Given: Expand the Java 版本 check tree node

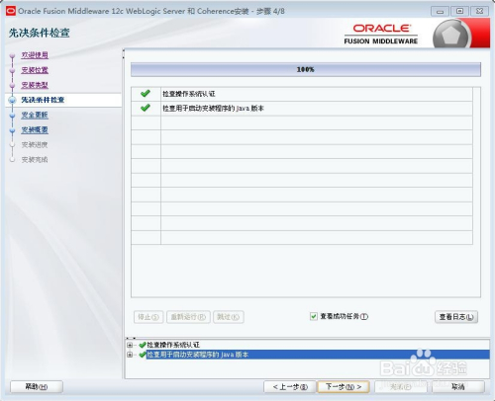Looking at the screenshot, I should pyautogui.click(x=130, y=355).
